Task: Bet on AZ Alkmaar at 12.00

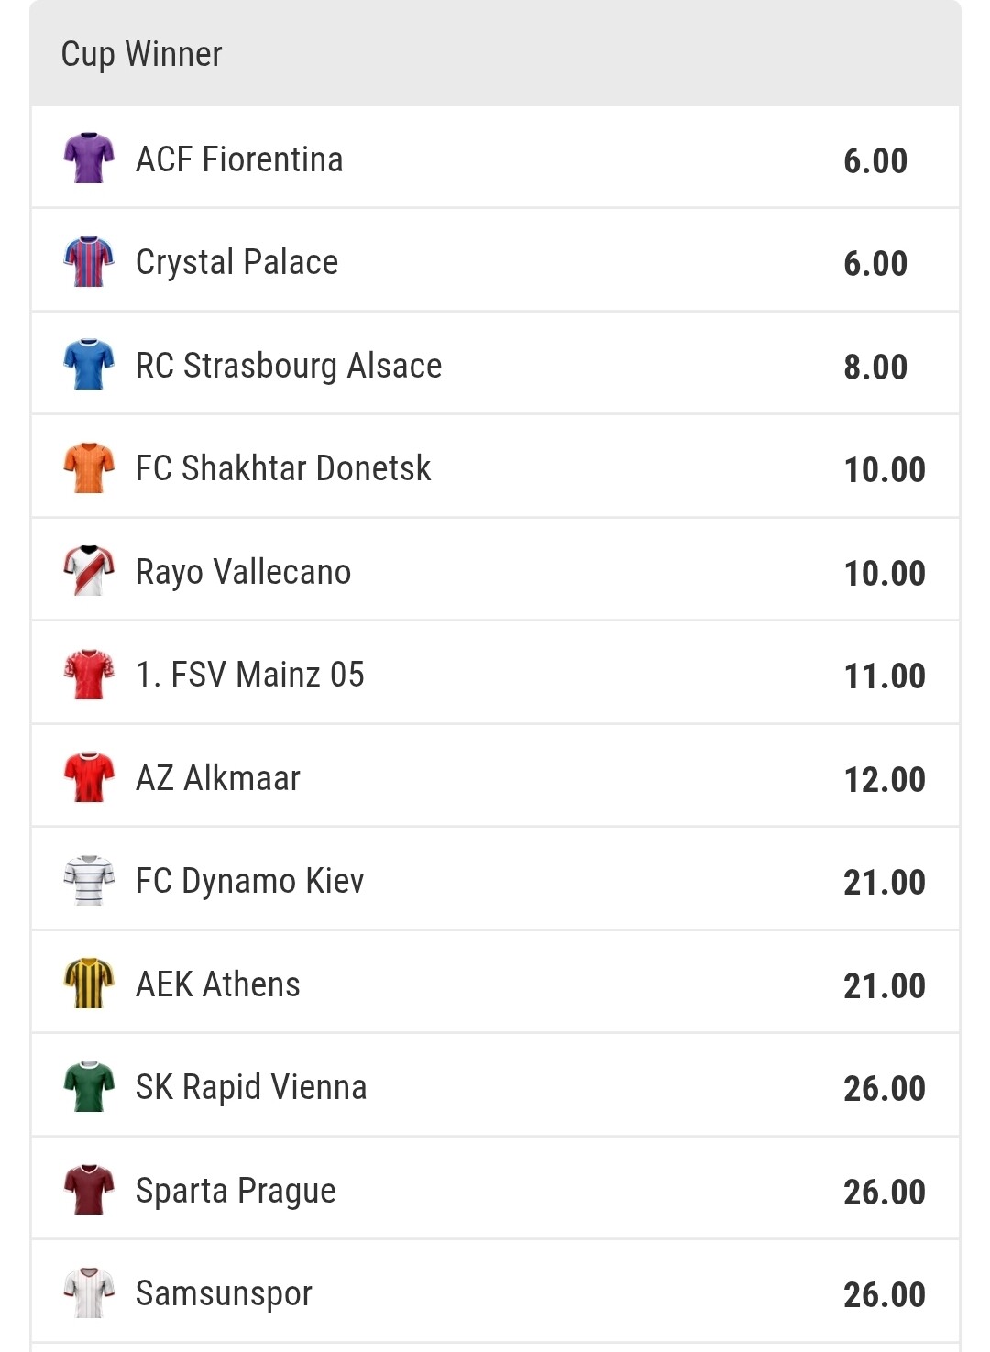Action: pyautogui.click(x=885, y=779)
